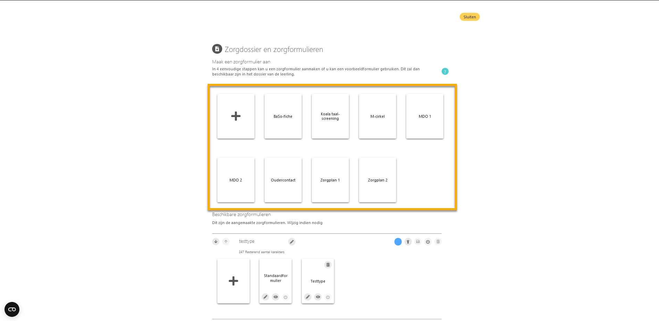This screenshot has height=321, width=659.
Task: Open the chat widget in bottom-left corner
Action: 12,309
